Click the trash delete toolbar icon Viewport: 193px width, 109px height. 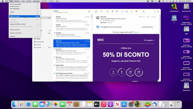(112, 12)
